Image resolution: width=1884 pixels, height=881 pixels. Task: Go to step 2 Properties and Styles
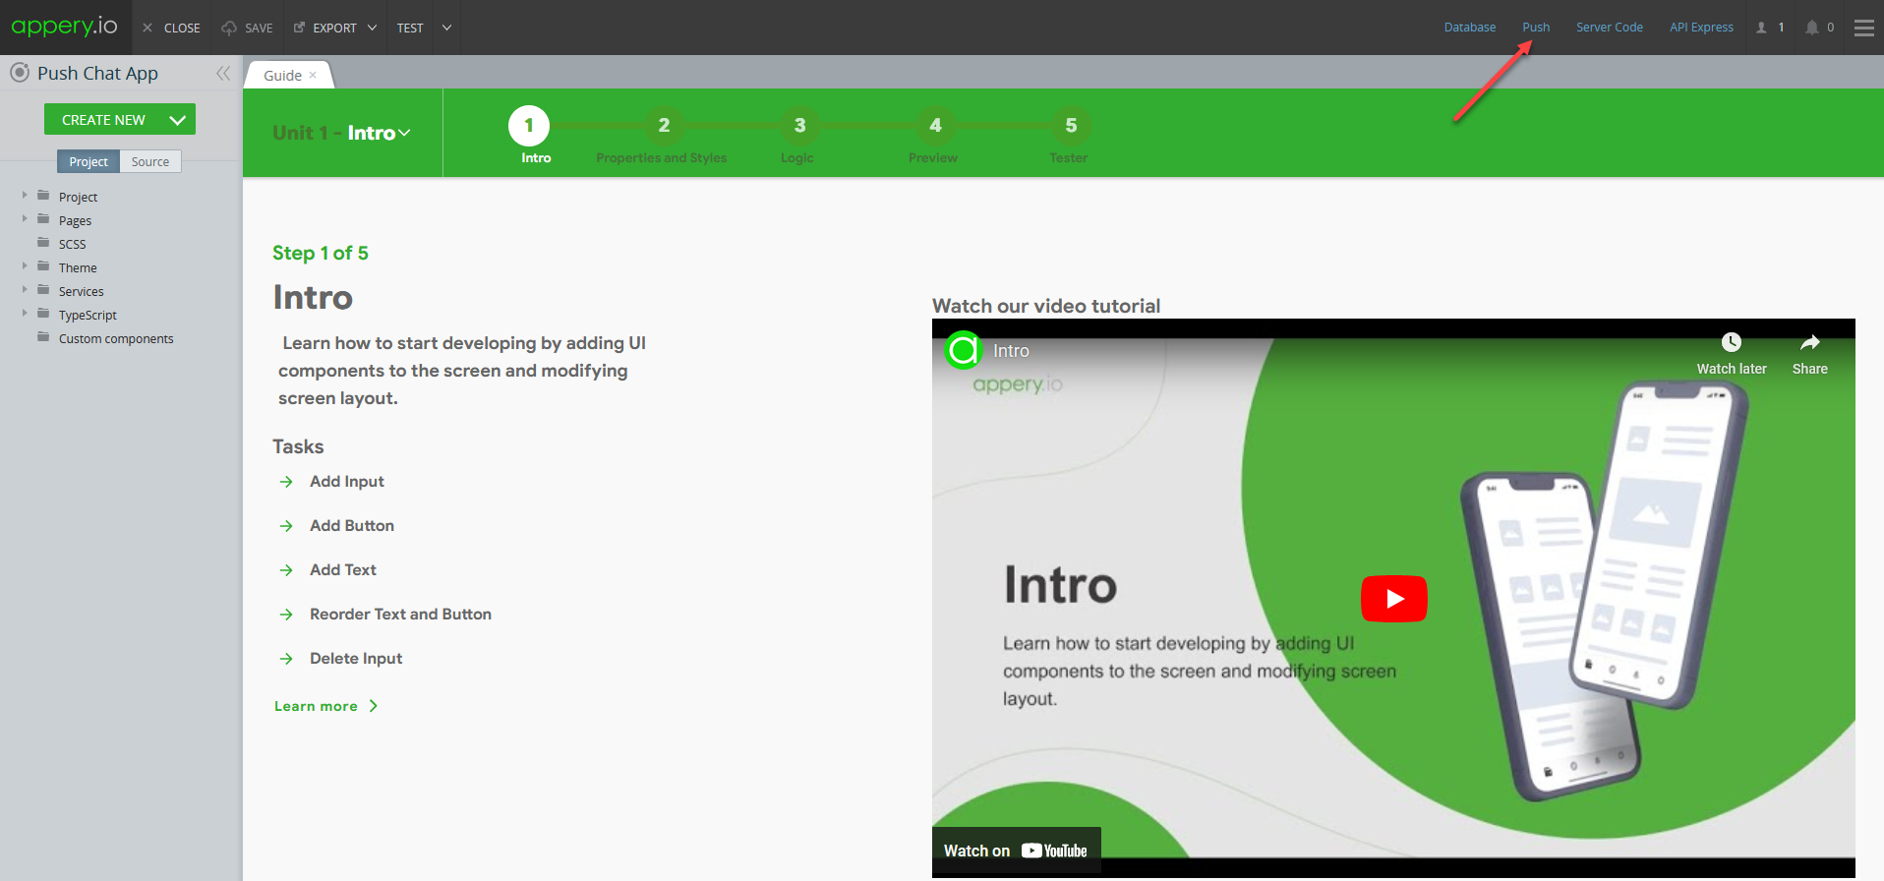[665, 126]
